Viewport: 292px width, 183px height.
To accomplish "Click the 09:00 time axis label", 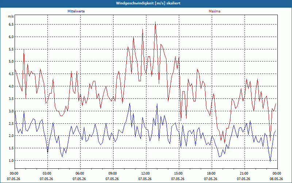I will (x=113, y=173).
